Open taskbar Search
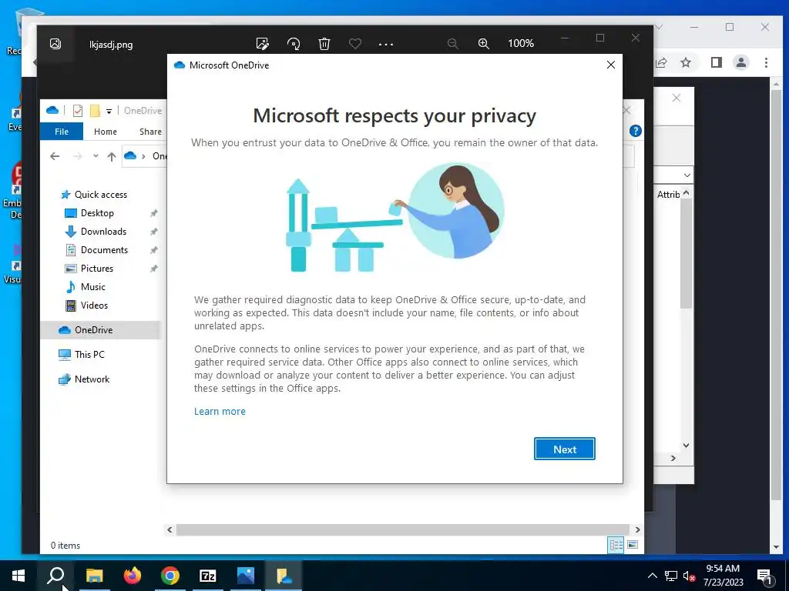 [x=55, y=576]
